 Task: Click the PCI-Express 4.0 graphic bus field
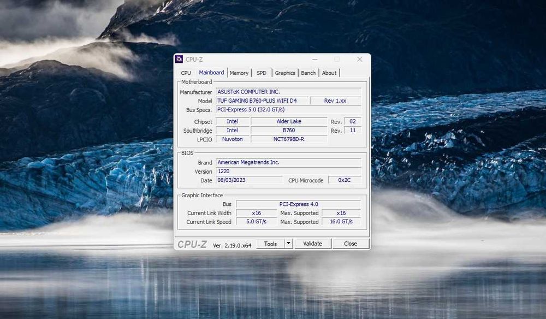[299, 204]
